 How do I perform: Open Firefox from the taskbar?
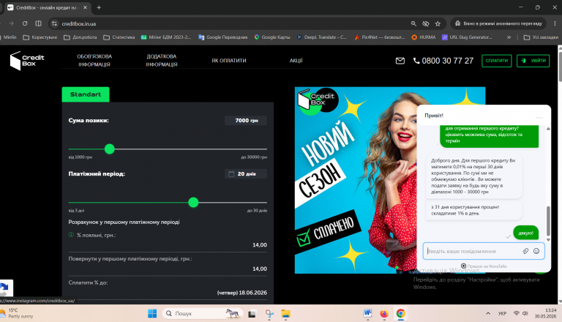[384, 314]
